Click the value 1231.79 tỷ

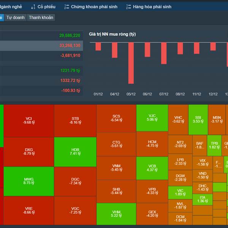[x=70, y=71]
